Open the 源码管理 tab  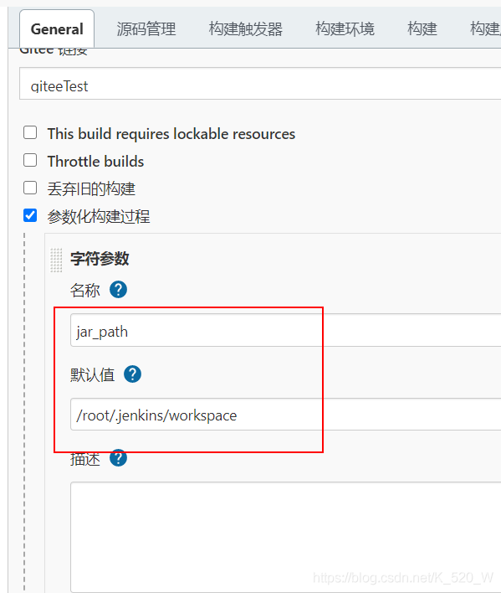146,29
